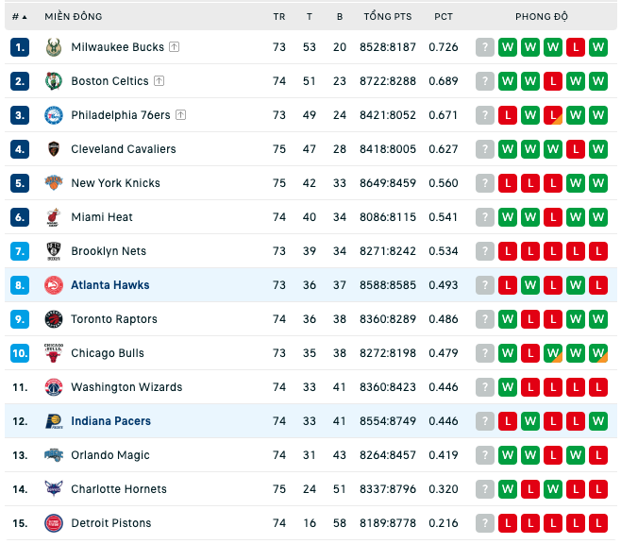Click the Milwaukee Bucks promotion arrow icon
The width and height of the screenshot is (621, 544).
coord(175,47)
